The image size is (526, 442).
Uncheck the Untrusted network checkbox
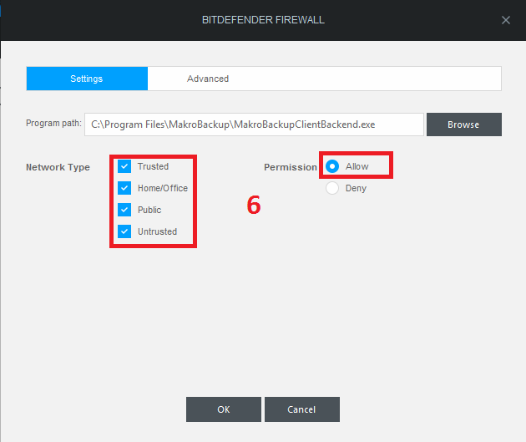pos(124,231)
